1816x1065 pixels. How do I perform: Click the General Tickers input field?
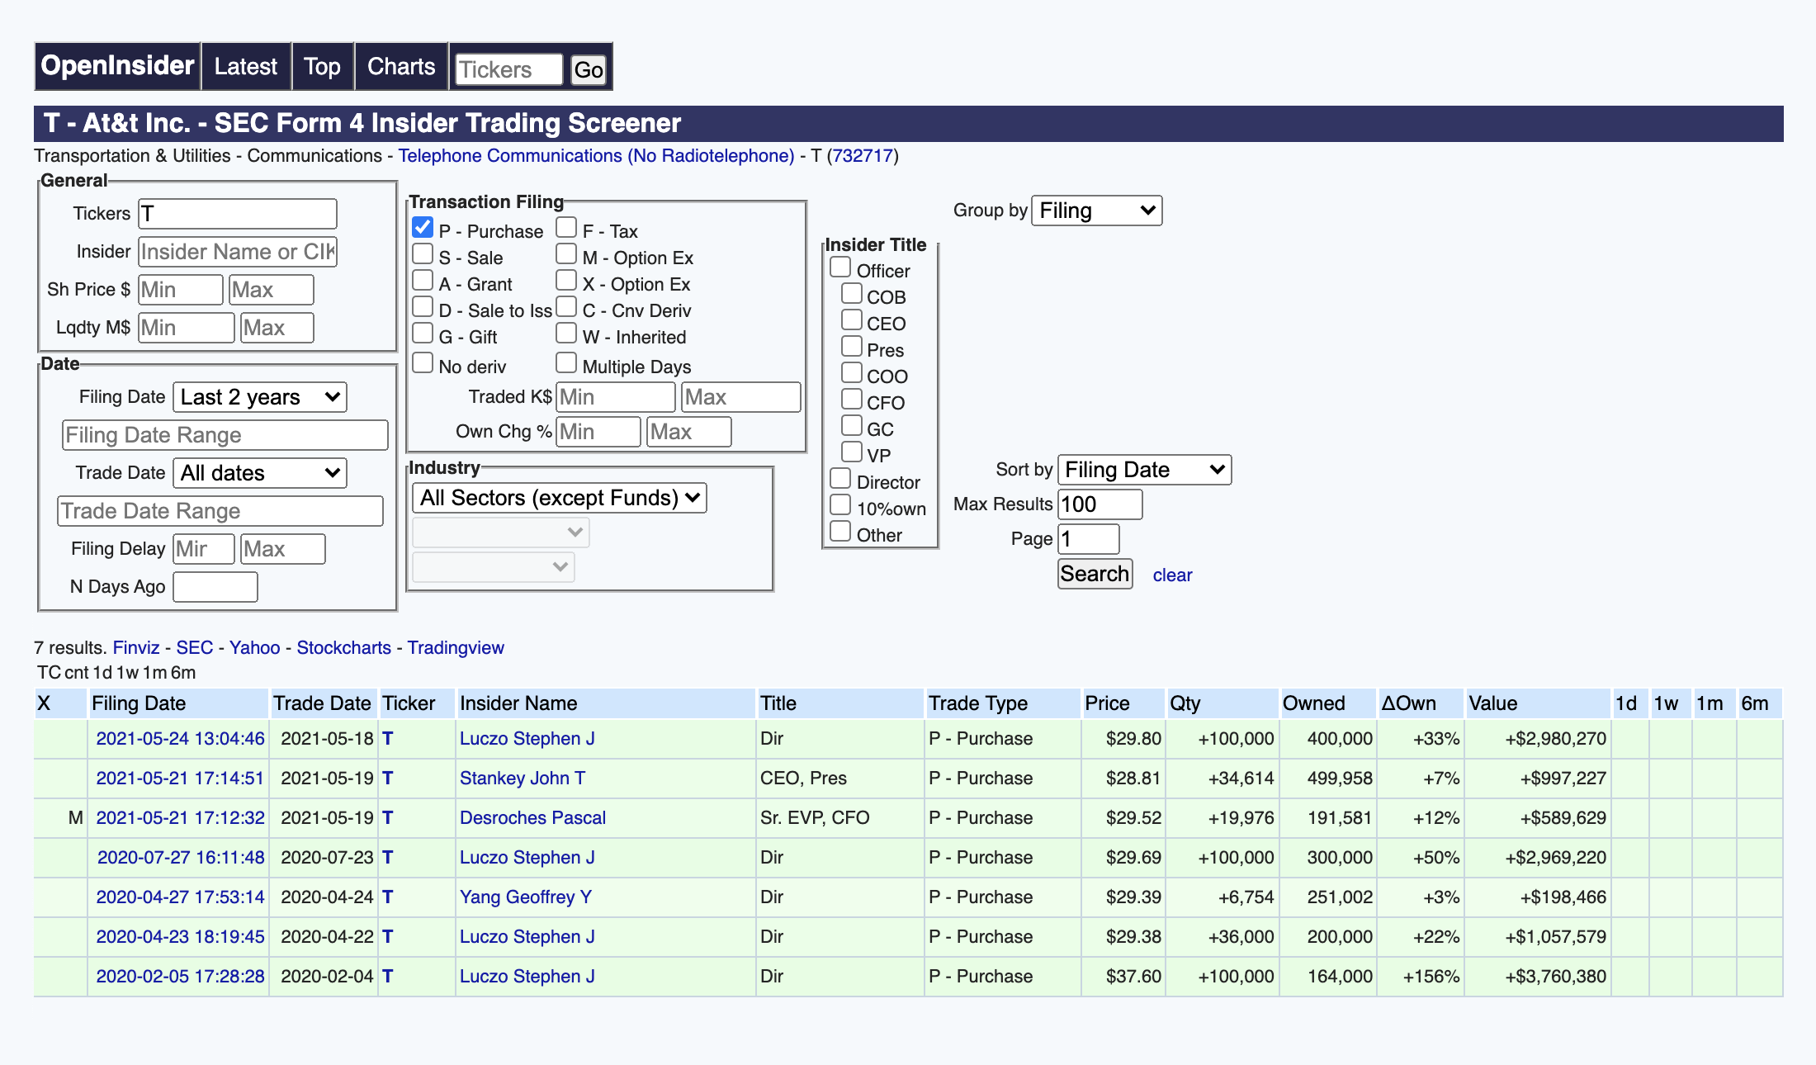[238, 214]
